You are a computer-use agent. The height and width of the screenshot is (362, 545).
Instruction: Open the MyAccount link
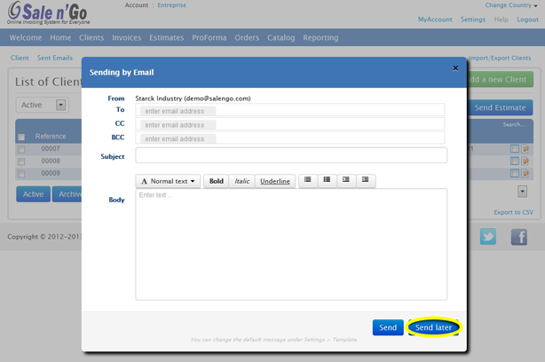[435, 20]
